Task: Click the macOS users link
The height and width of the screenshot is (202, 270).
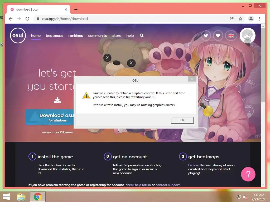Action: click(x=63, y=132)
